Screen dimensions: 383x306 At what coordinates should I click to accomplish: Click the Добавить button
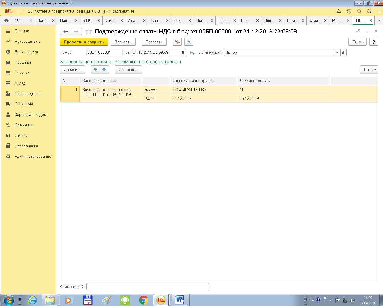pos(72,69)
